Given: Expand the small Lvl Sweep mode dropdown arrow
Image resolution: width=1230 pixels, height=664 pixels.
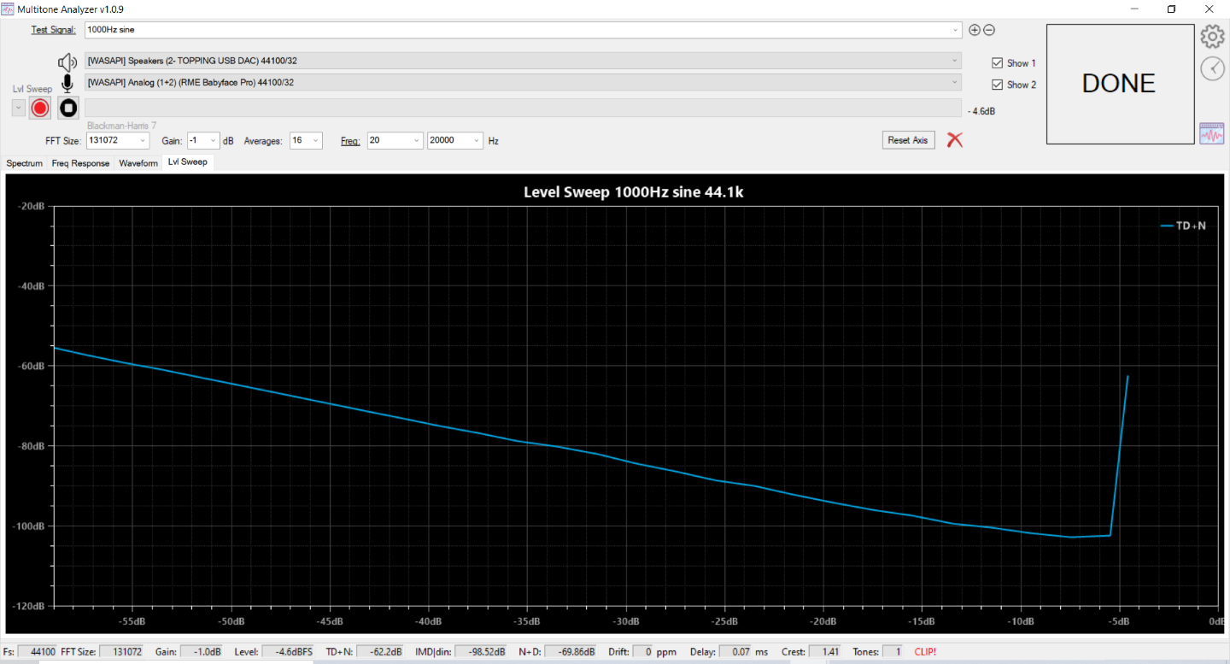Looking at the screenshot, I should point(18,108).
